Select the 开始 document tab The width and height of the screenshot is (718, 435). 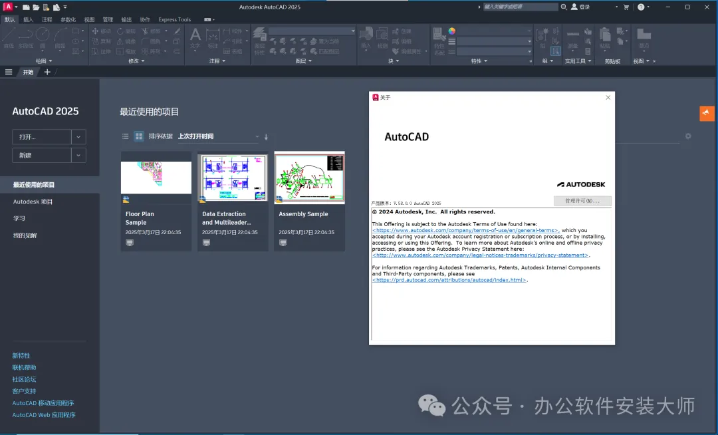pos(29,72)
